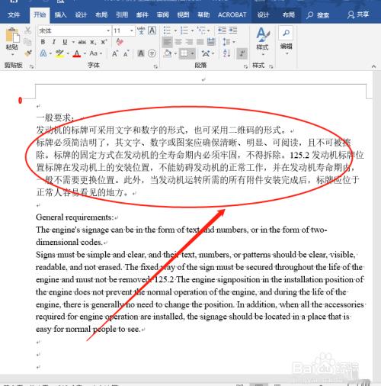Expand the Borders dropdown arrow
381x386 pixels.
pyautogui.click(x=192, y=53)
